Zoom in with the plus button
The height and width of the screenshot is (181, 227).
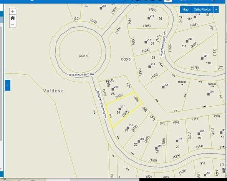[13, 11]
